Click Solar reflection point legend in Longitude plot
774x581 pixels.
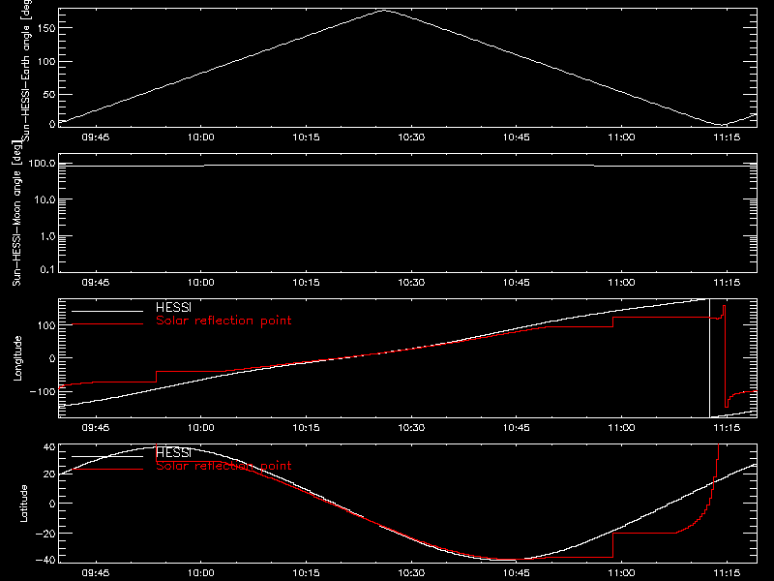click(x=223, y=321)
